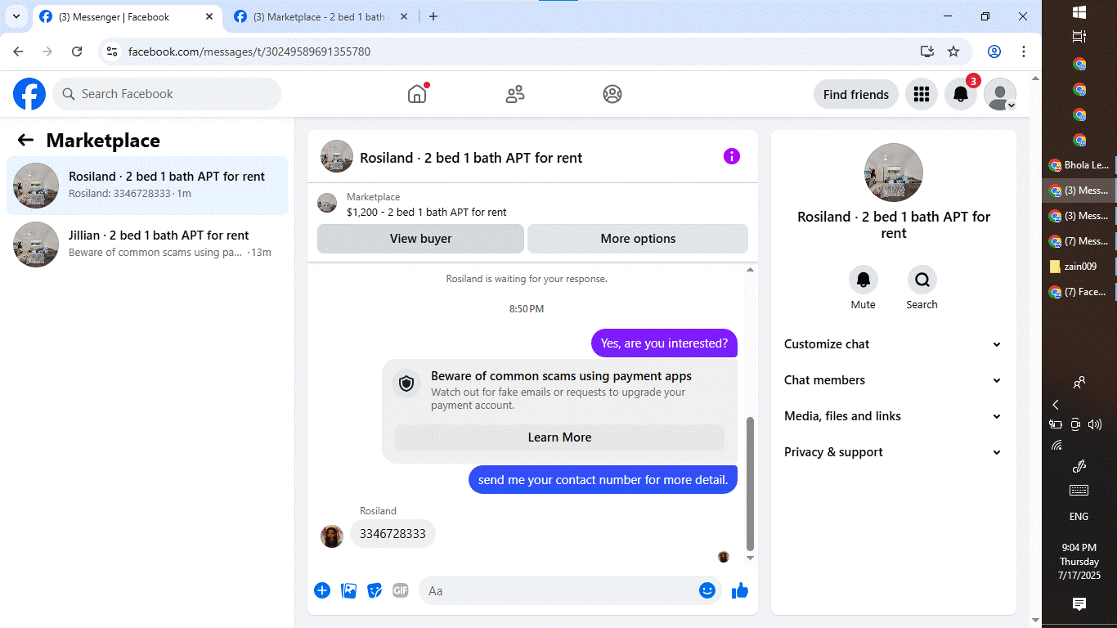The height and width of the screenshot is (628, 1117).
Task: Click the chat scroll down arrow
Action: pos(751,558)
